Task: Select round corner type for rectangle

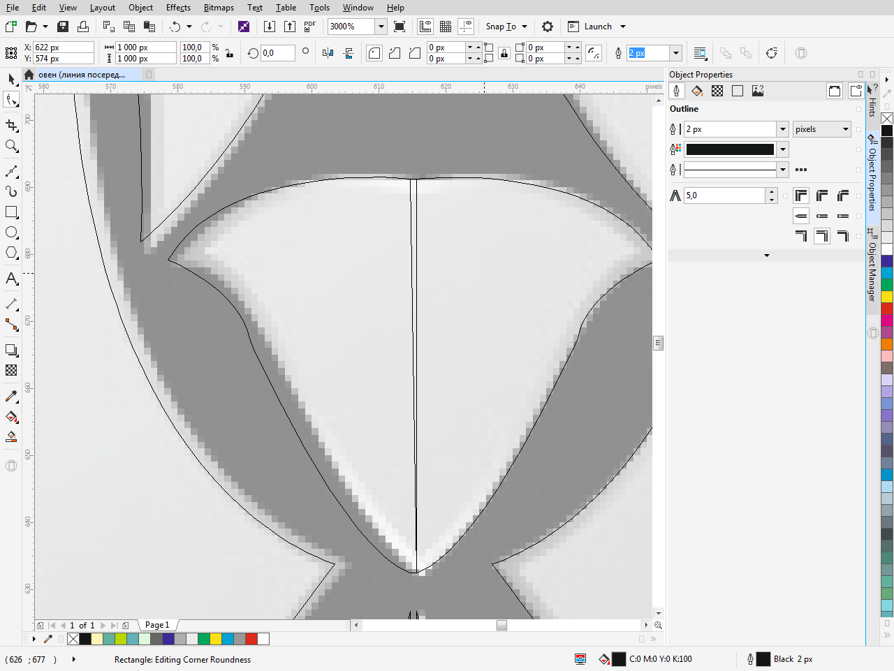Action: tap(374, 53)
